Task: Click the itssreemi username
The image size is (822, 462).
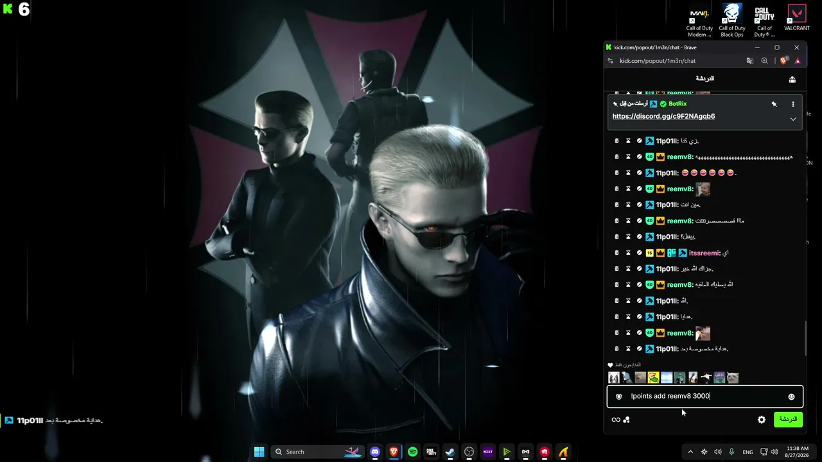Action: click(x=704, y=253)
